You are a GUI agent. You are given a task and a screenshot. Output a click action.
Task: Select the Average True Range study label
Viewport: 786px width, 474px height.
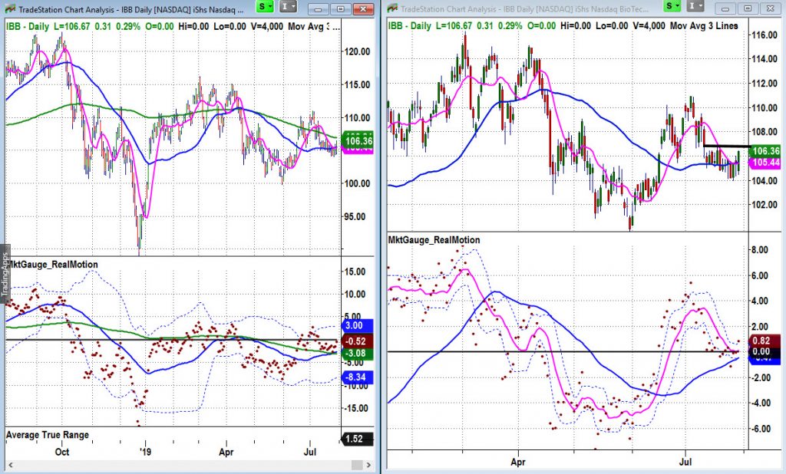(48, 435)
